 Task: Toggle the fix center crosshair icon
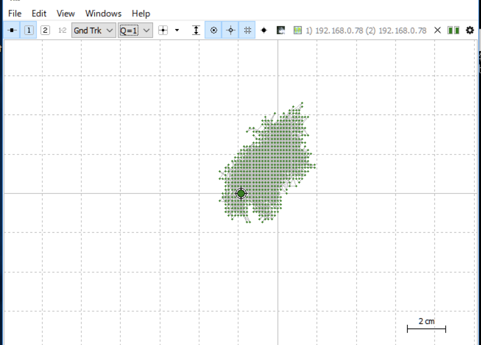(x=230, y=30)
